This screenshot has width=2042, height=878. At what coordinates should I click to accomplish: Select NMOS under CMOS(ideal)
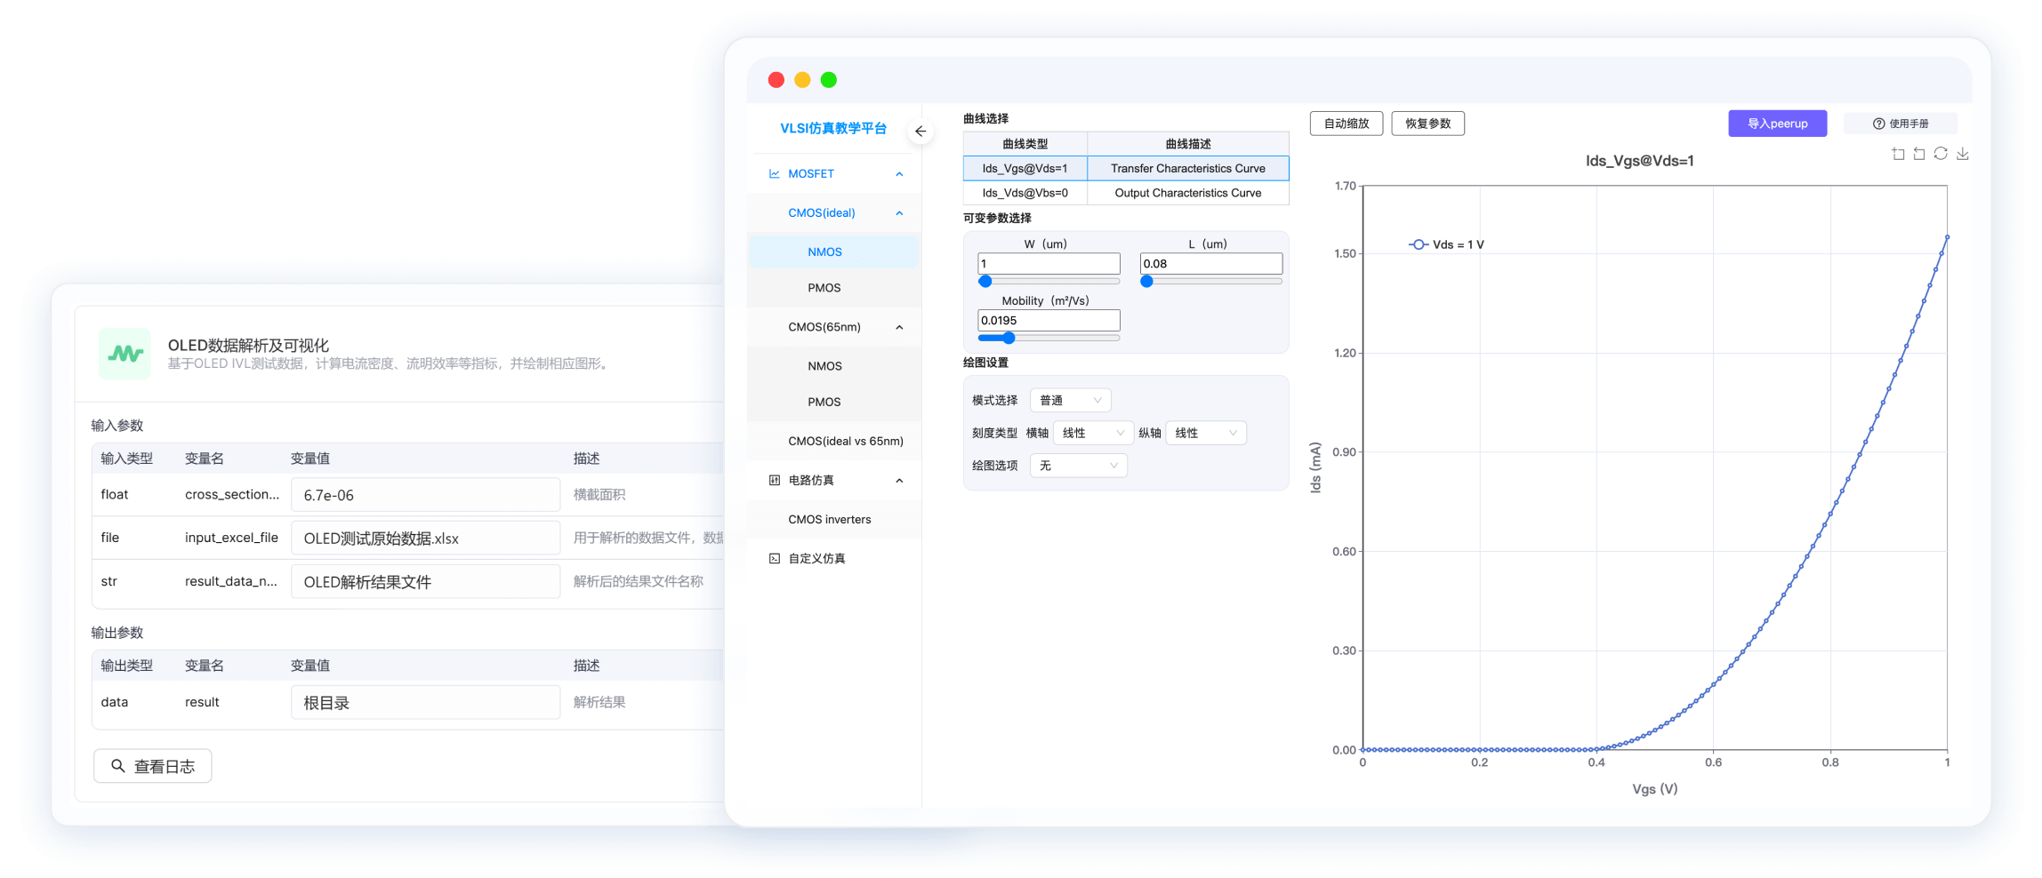click(833, 251)
